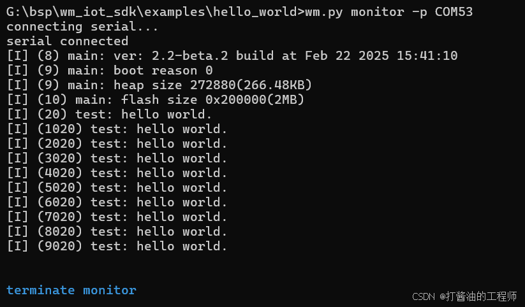Click the CSDN watermark text
Image resolution: width=525 pixels, height=307 pixels.
[465, 296]
